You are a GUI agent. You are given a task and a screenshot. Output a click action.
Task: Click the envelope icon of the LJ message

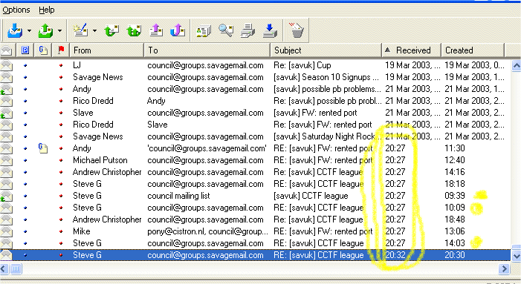[x=6, y=65]
